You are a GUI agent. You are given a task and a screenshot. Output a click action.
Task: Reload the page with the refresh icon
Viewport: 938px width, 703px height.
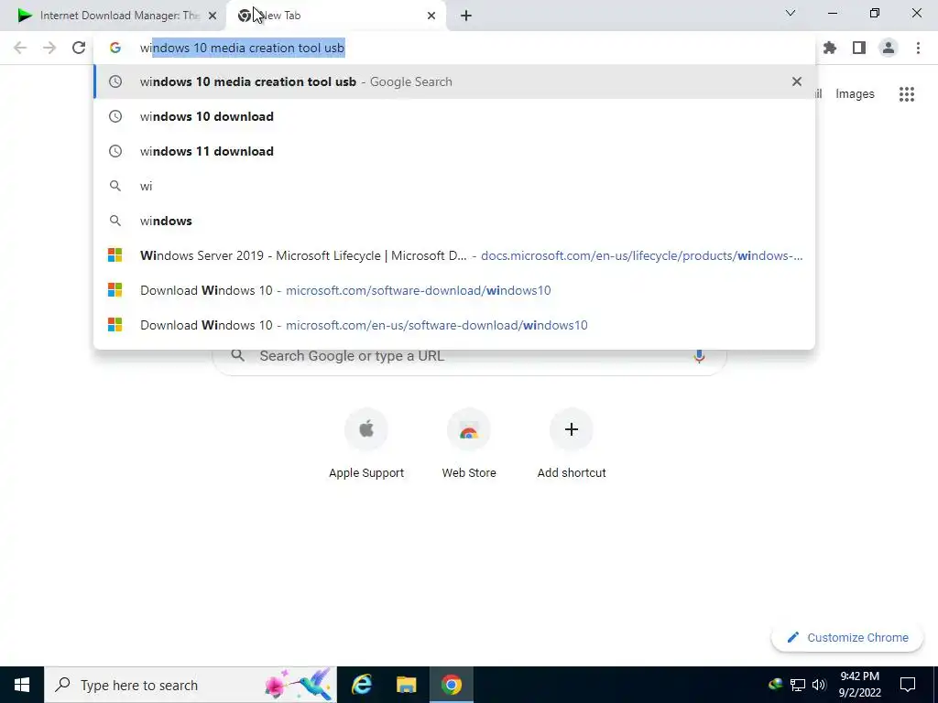pyautogui.click(x=79, y=48)
